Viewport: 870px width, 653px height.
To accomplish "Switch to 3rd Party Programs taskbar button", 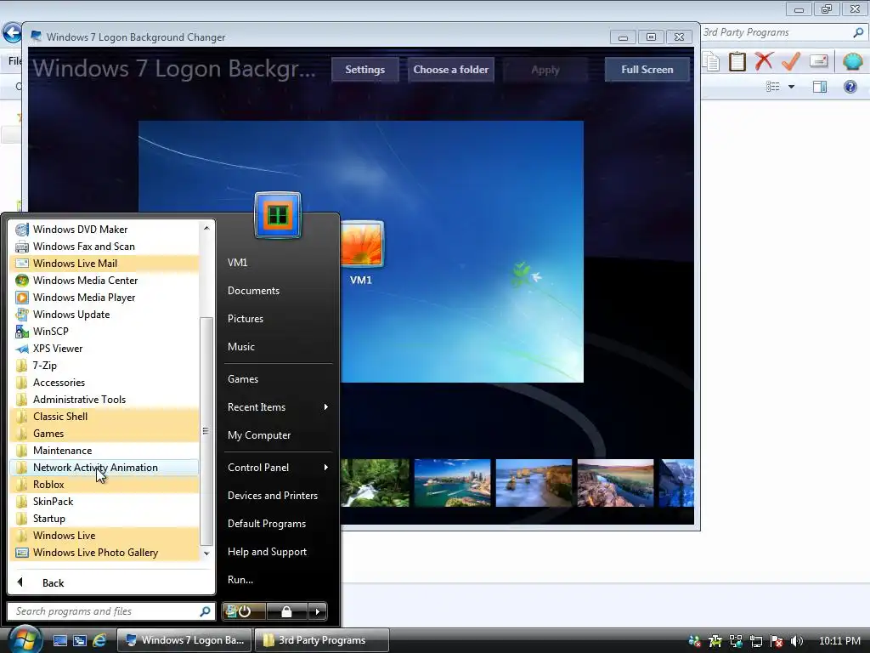I will click(x=321, y=640).
